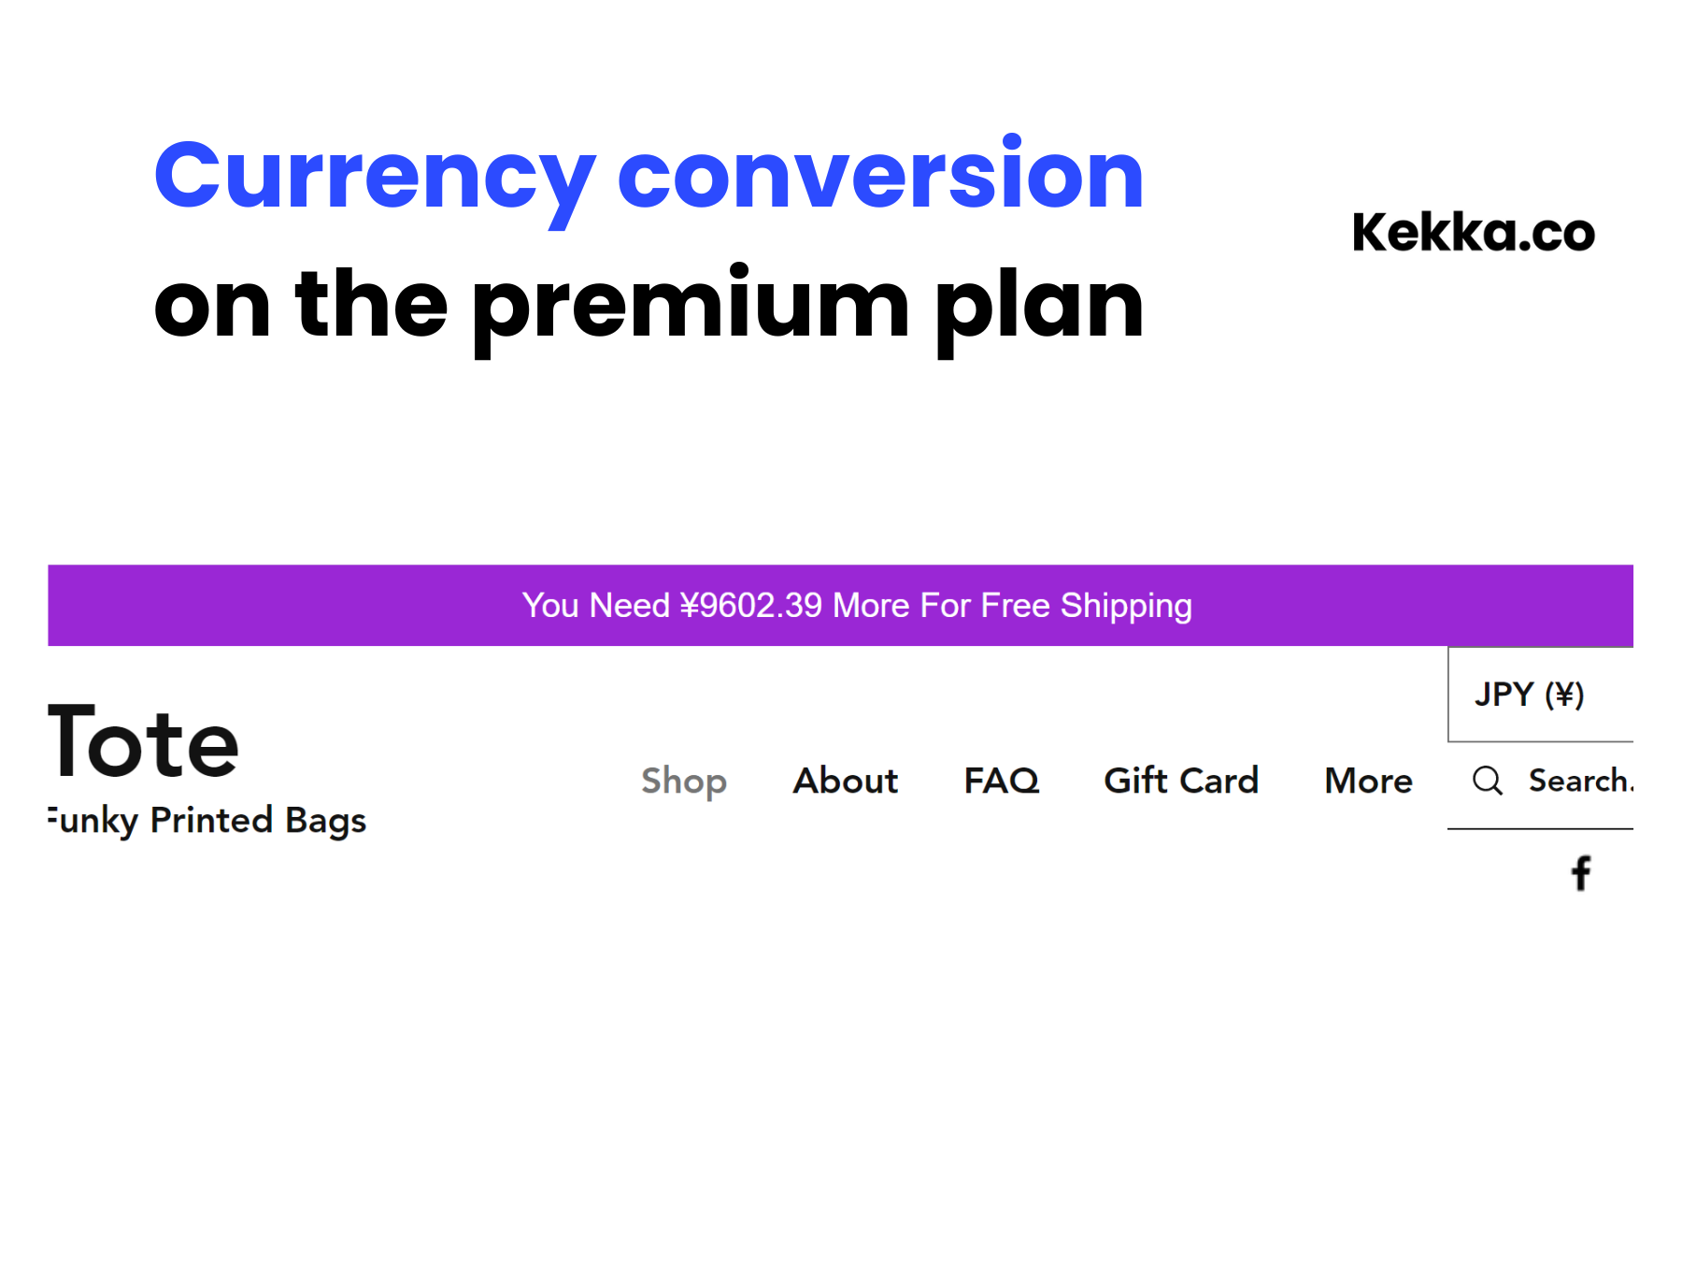1682x1262 pixels.
Task: Click the search magnifier icon
Action: (x=1487, y=781)
